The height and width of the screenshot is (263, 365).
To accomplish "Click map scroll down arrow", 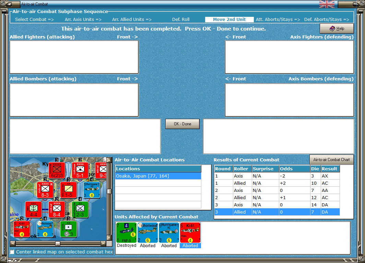I will click(109, 238).
